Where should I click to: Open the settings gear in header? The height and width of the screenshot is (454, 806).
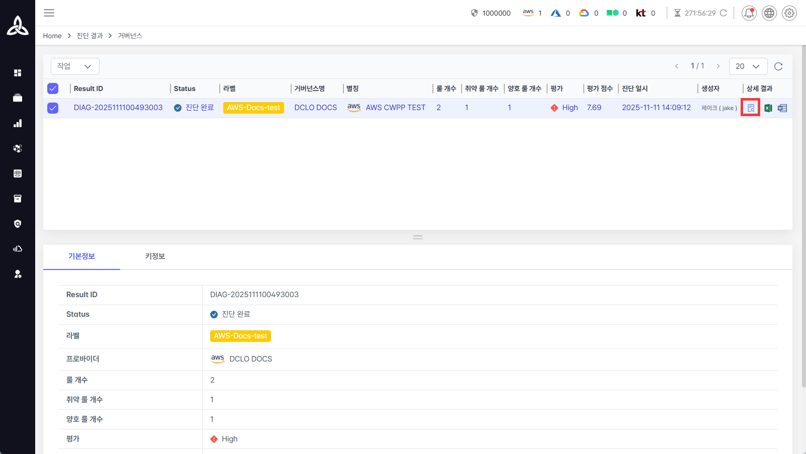[789, 13]
